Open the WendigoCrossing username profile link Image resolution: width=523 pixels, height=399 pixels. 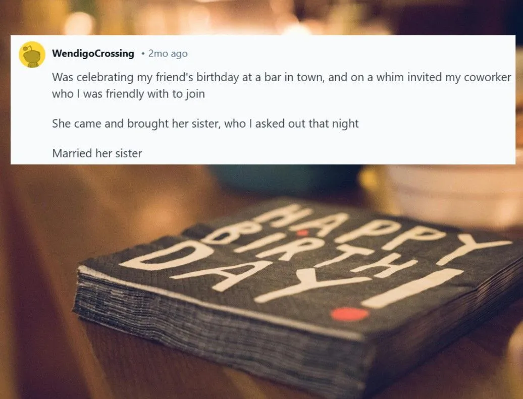pos(93,53)
